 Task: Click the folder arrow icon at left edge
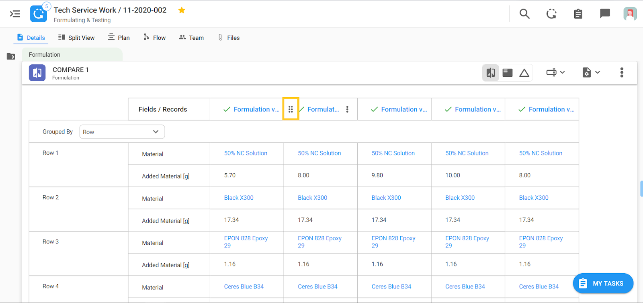11,56
